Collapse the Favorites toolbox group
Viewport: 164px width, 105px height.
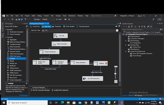click(x=6, y=29)
